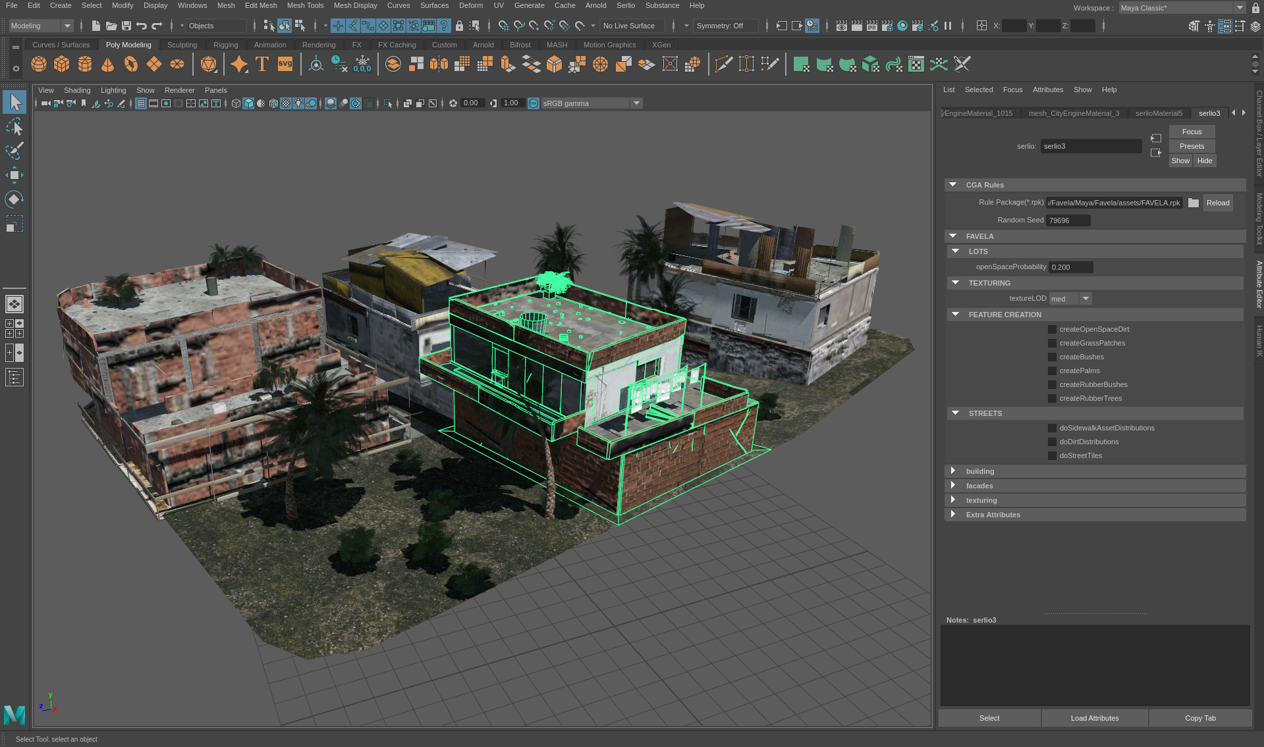Open the Mesh Tools menu
1264x747 pixels.
pyautogui.click(x=305, y=5)
